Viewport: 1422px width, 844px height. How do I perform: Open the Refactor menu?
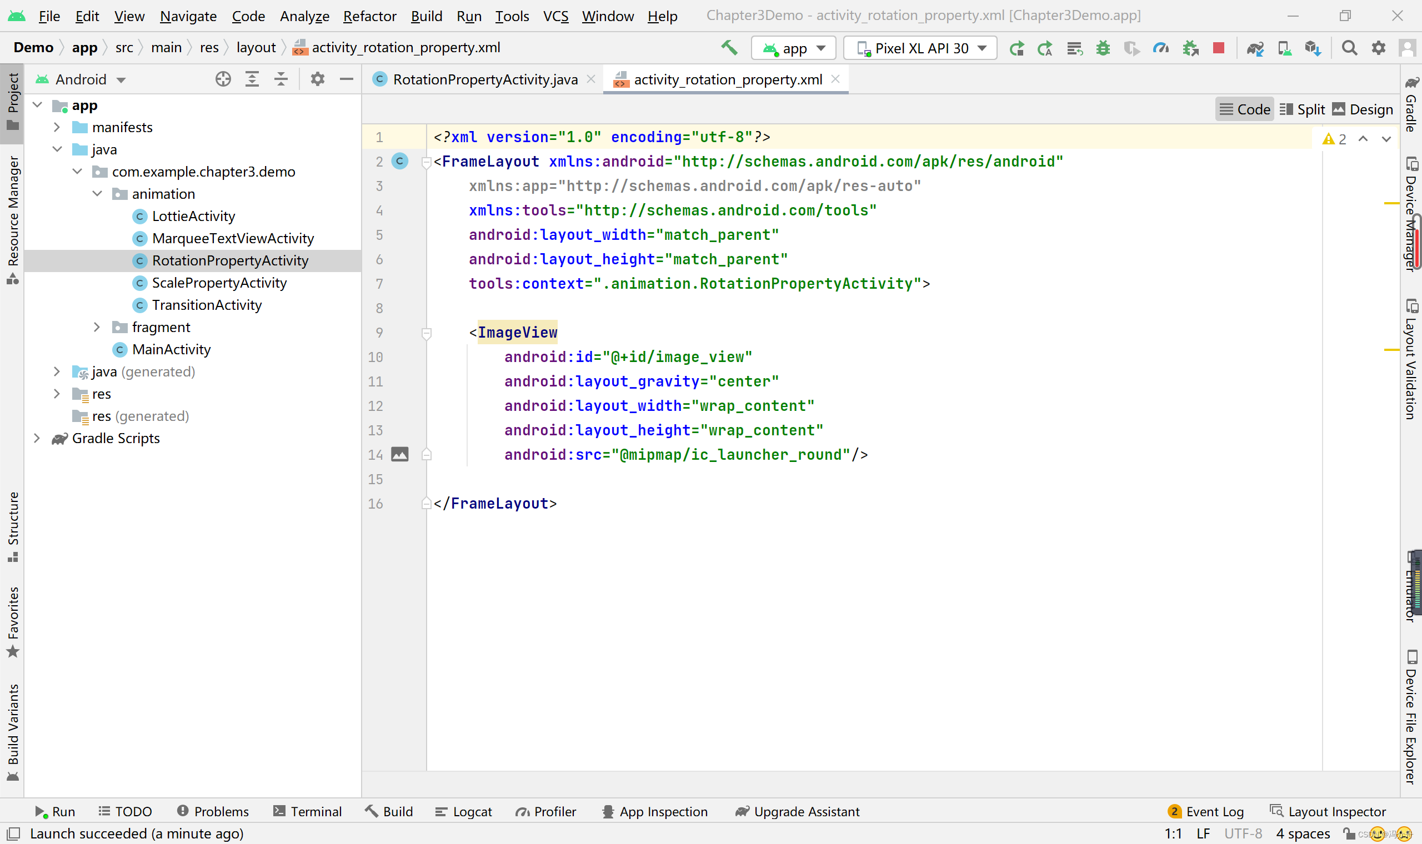369,16
